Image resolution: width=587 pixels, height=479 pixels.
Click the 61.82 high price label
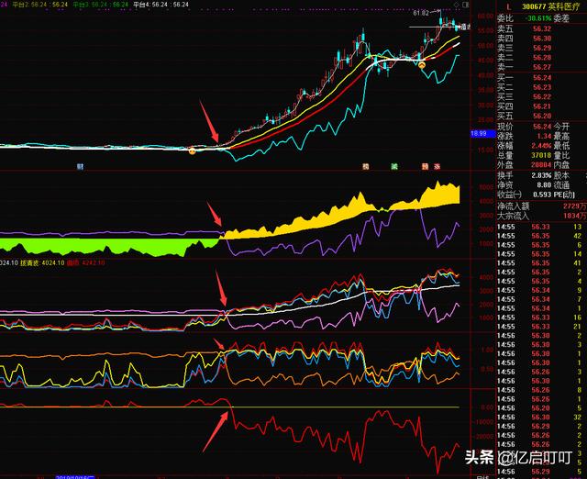click(x=421, y=13)
